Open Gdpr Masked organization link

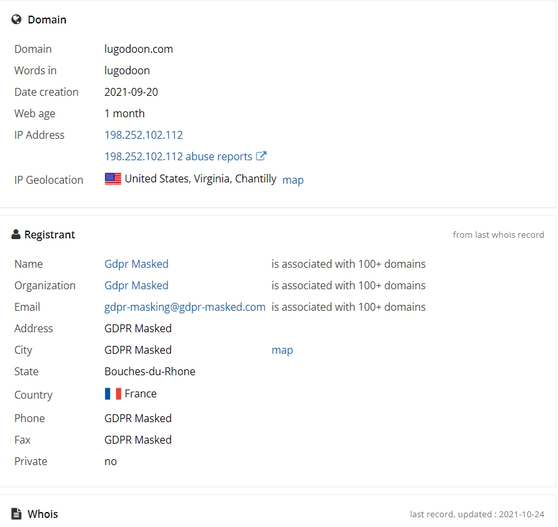coord(136,285)
